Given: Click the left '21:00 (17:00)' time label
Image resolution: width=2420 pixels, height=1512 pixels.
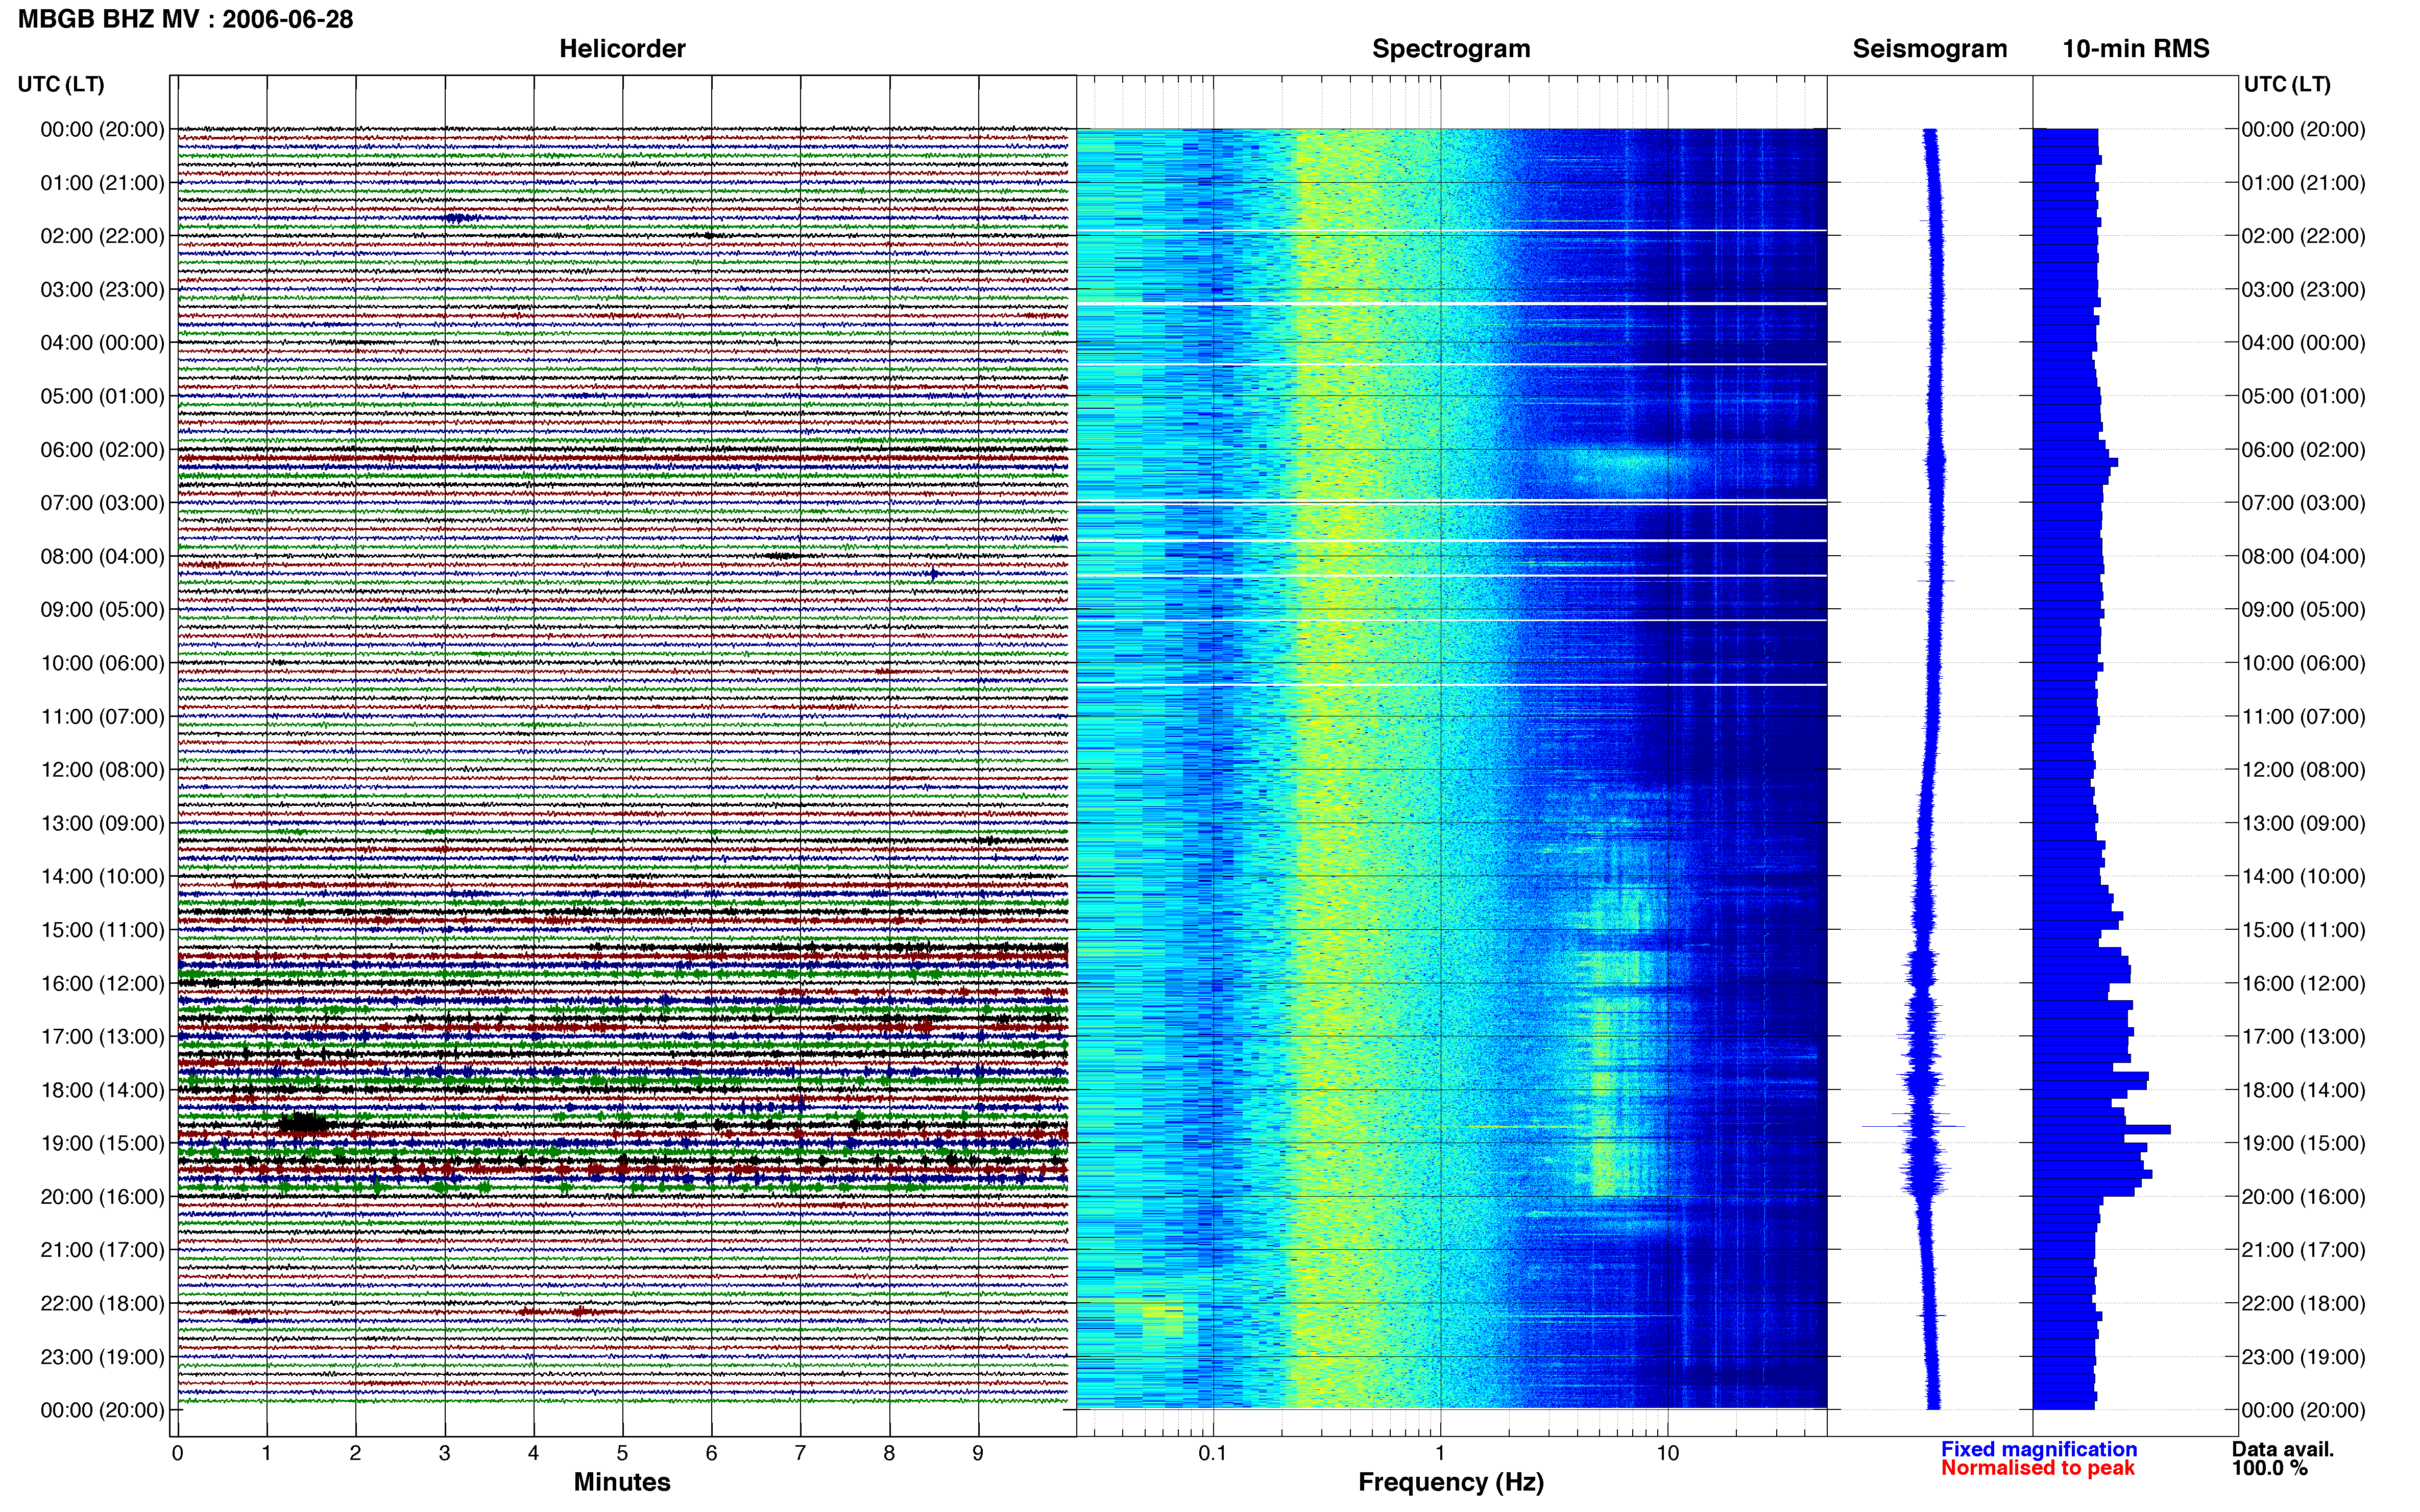Looking at the screenshot, I should [x=102, y=1250].
